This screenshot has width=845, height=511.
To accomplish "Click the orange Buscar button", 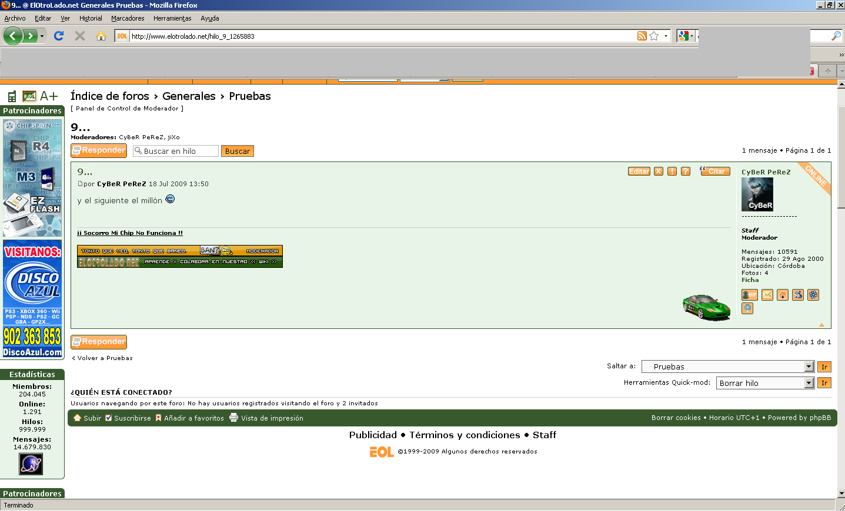I will (x=238, y=151).
